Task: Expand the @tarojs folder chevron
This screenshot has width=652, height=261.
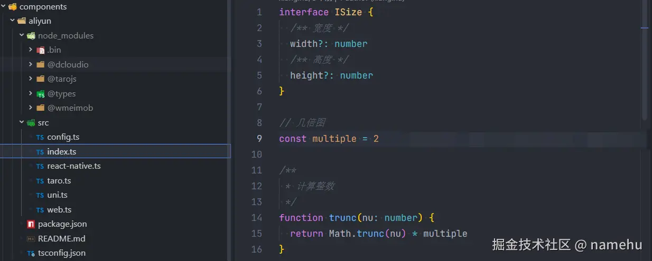Action: [x=31, y=79]
